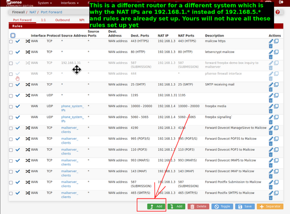The image size is (290, 214).
Task: Edit the mailcow https rule pencil icon
Action: 271,41
